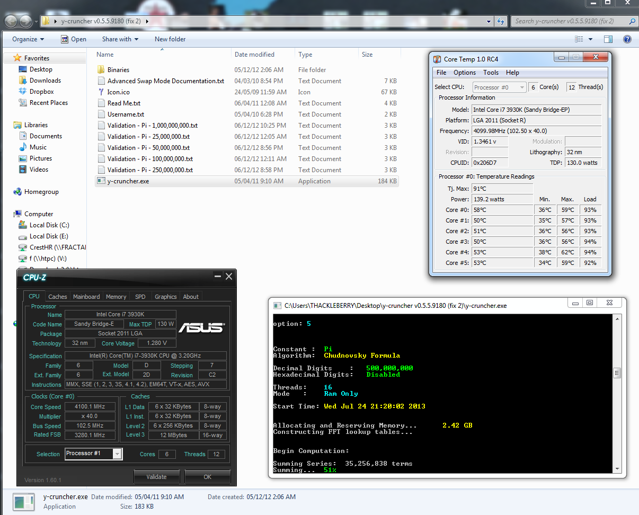
Task: Click the Explorer Back navigation arrow
Action: click(11, 21)
